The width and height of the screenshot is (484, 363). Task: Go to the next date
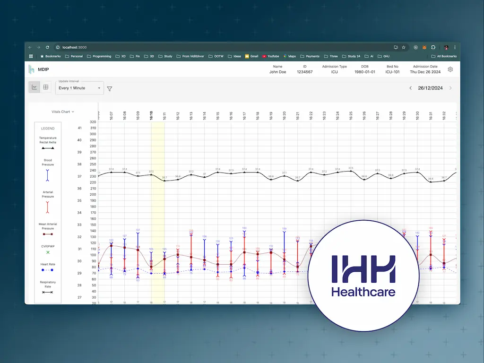tap(450, 88)
